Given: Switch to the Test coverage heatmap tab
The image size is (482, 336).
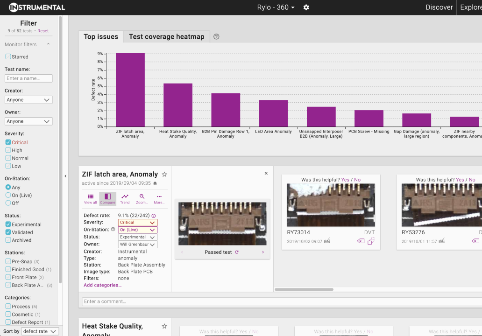Looking at the screenshot, I should tap(166, 37).
